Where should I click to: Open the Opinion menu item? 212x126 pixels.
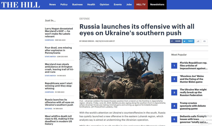[x=104, y=4]
